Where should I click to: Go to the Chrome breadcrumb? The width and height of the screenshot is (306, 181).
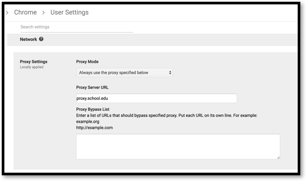[x=25, y=13]
